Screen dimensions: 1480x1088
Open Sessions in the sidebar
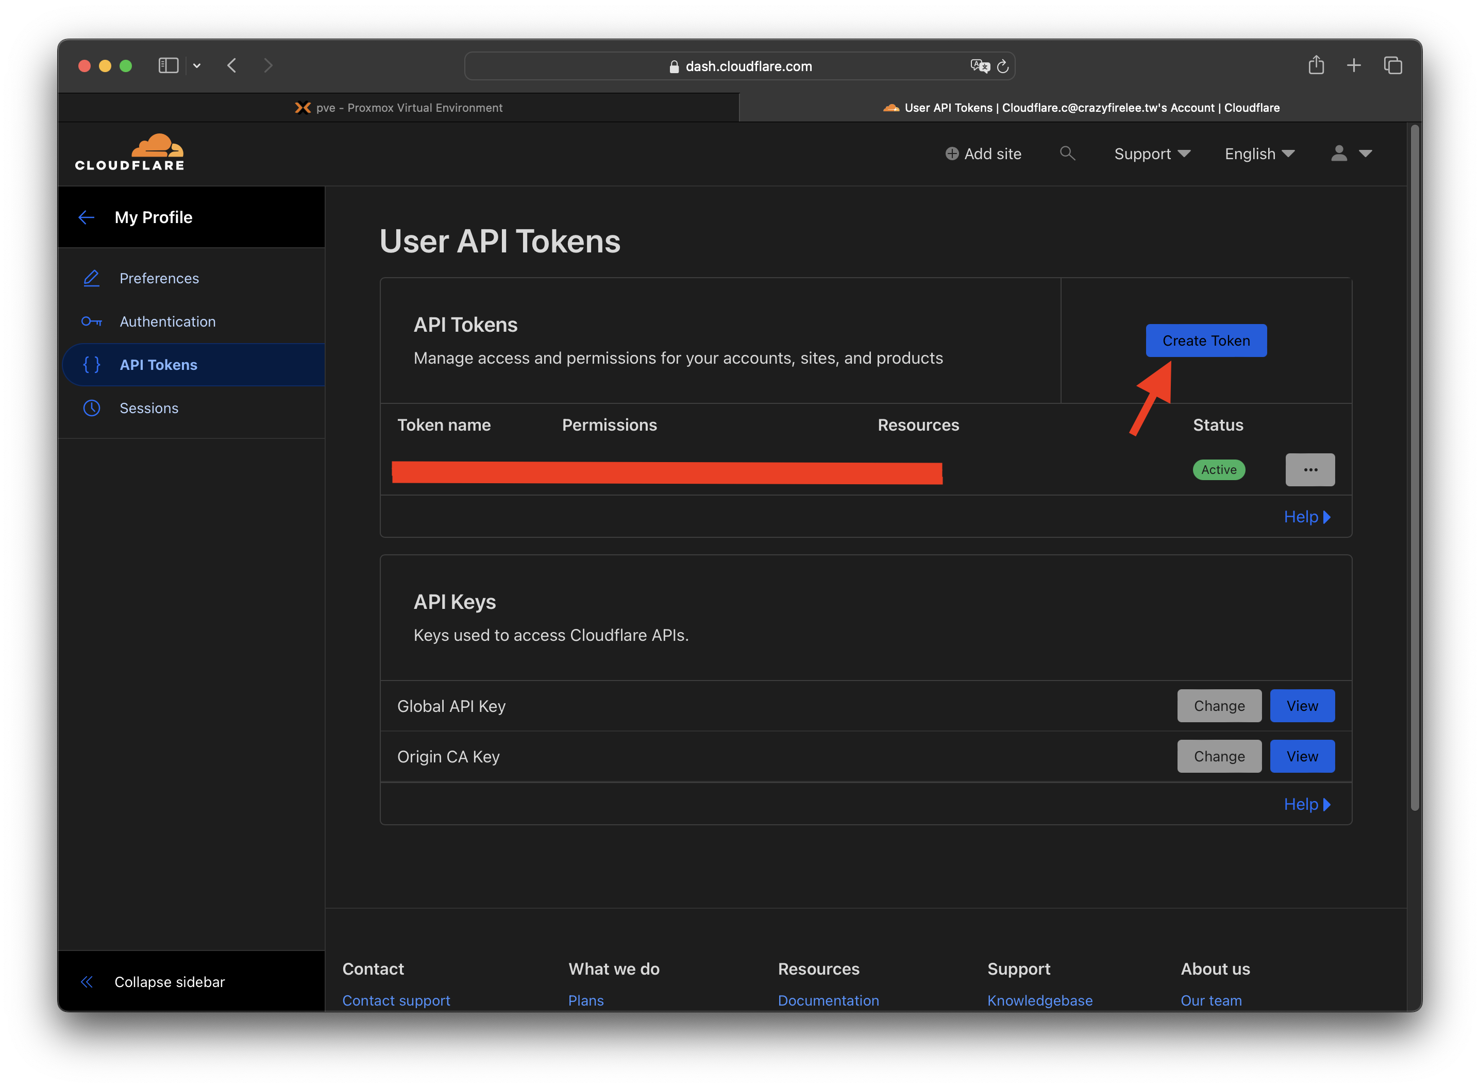tap(149, 407)
